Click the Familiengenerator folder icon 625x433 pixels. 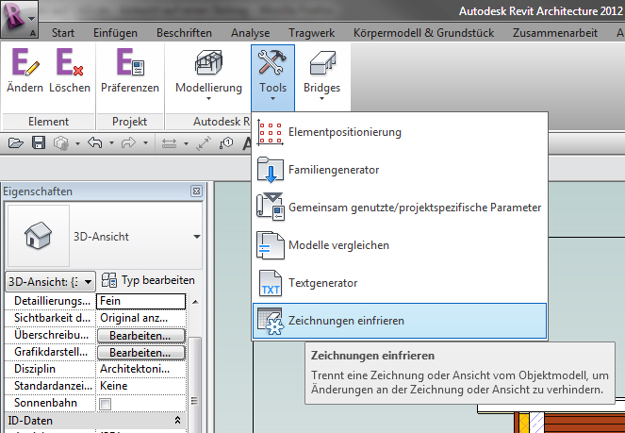(271, 170)
